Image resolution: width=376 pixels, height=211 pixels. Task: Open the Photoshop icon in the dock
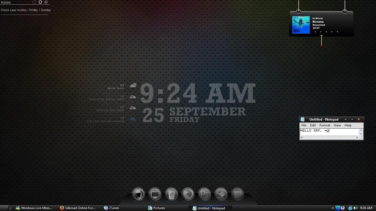click(x=205, y=194)
